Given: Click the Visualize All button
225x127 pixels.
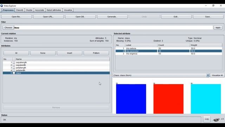Looking at the screenshot, I should click(x=217, y=75).
